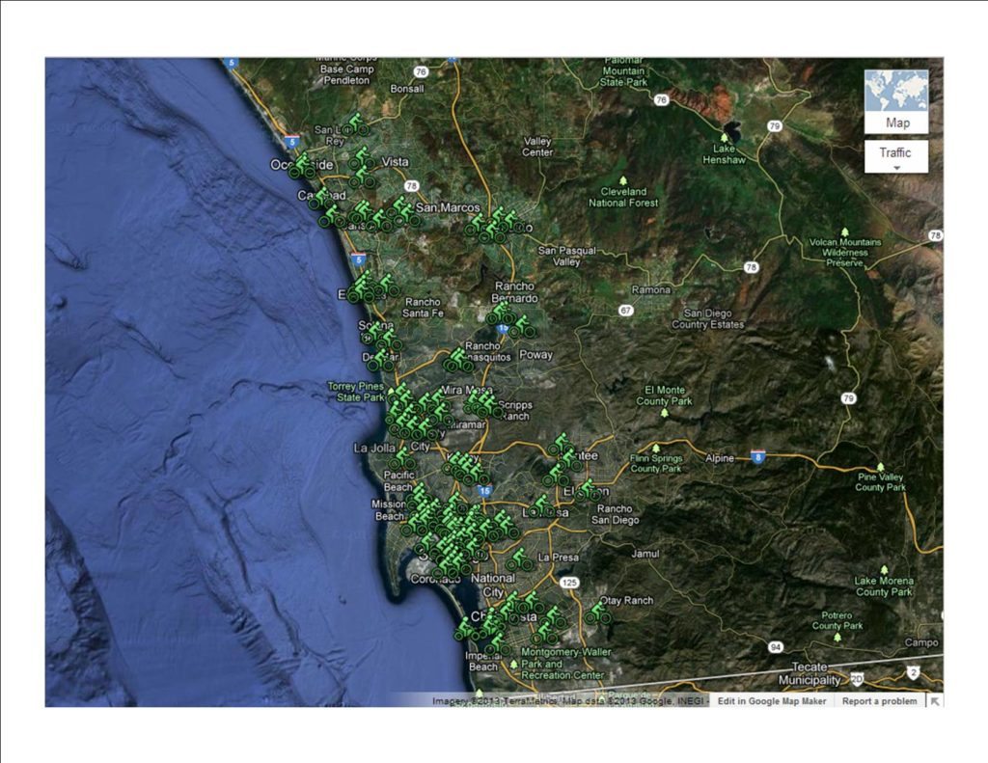Select bicycle marker right of La Jolla

(x=403, y=458)
